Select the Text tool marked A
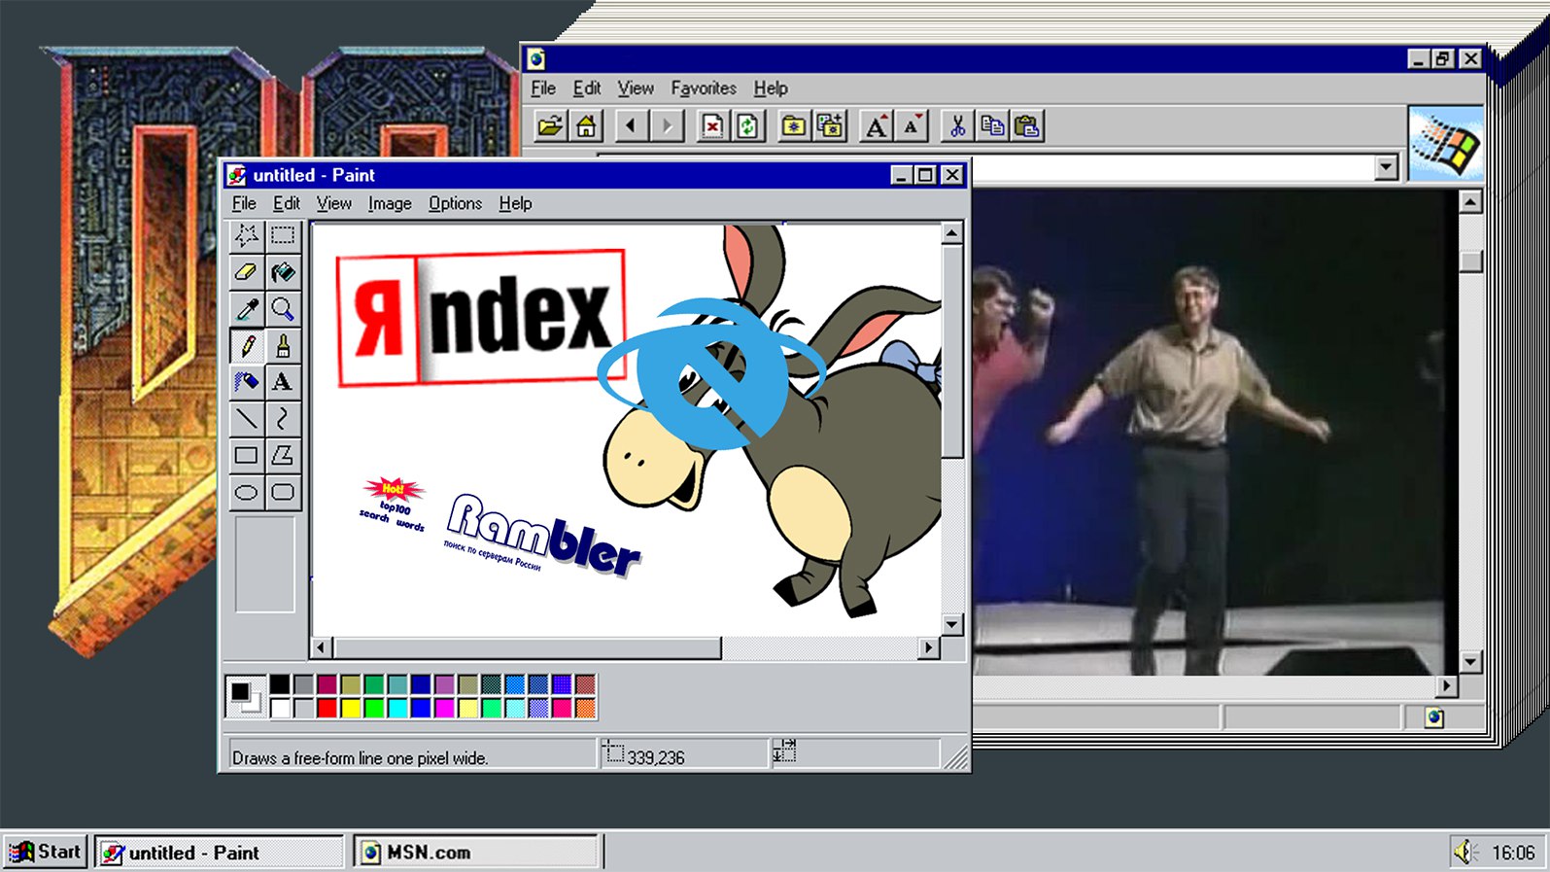1550x872 pixels. coord(283,382)
